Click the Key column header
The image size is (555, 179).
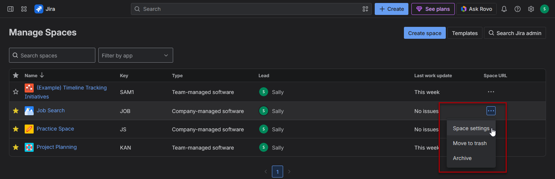tap(124, 75)
